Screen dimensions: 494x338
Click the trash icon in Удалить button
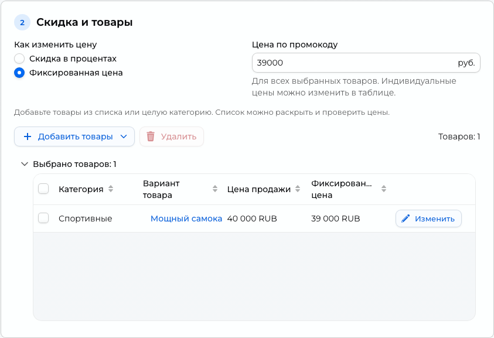[151, 136]
